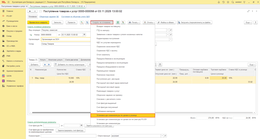
Task: Move table row down with the down arrow
Action: click(x=49, y=65)
